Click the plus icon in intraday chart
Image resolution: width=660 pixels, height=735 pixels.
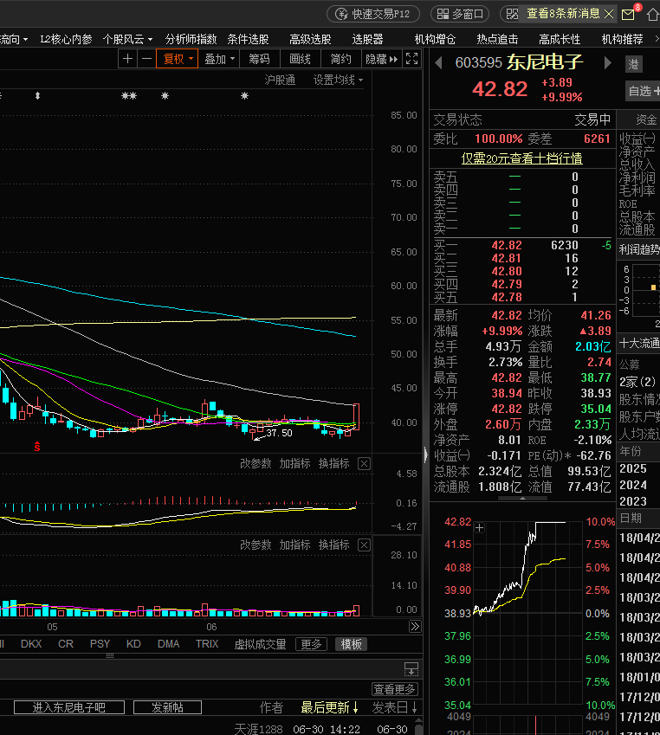pyautogui.click(x=479, y=528)
